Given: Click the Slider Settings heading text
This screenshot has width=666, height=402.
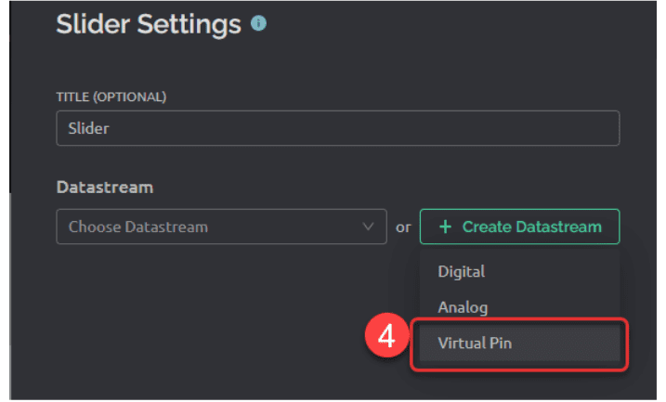Looking at the screenshot, I should click(149, 24).
